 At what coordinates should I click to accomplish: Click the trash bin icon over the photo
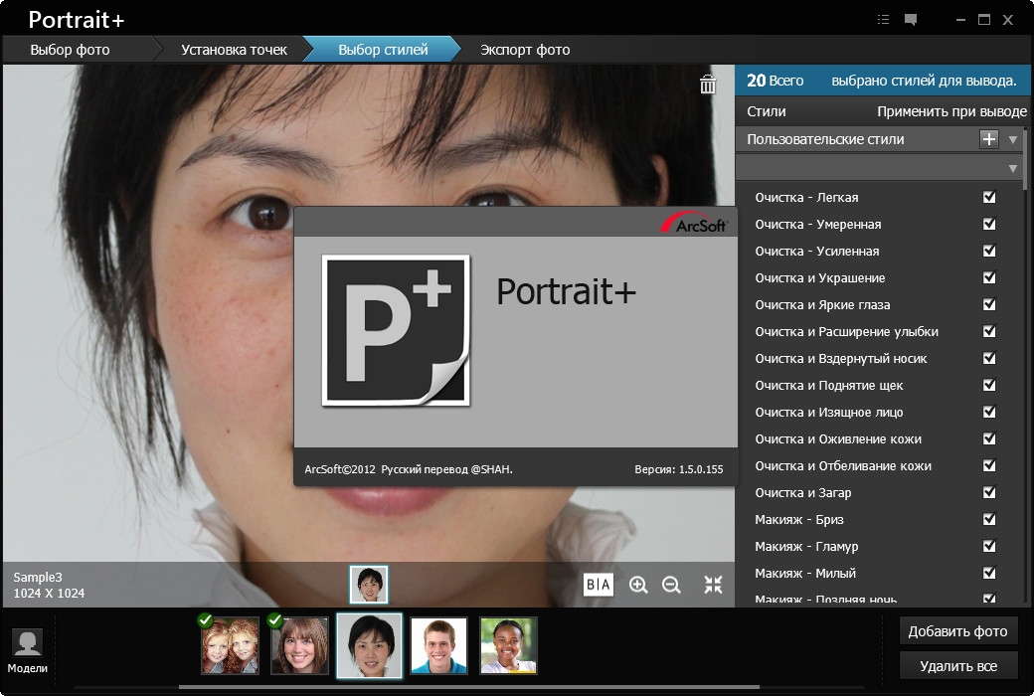[708, 85]
